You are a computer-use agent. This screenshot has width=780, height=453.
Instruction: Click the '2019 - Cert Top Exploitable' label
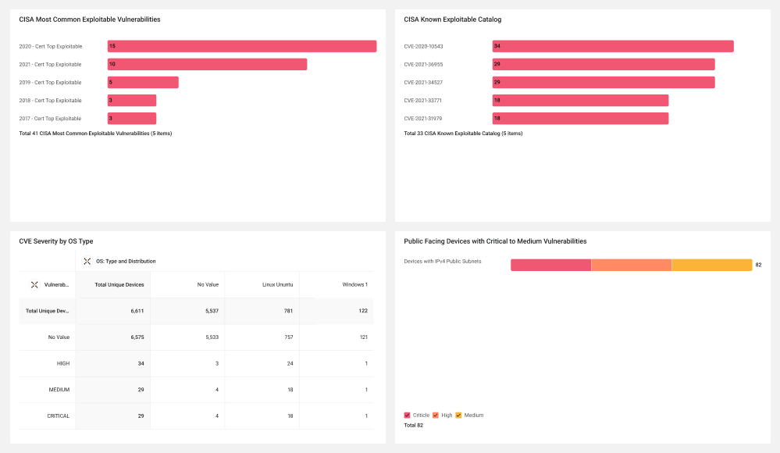tap(50, 83)
